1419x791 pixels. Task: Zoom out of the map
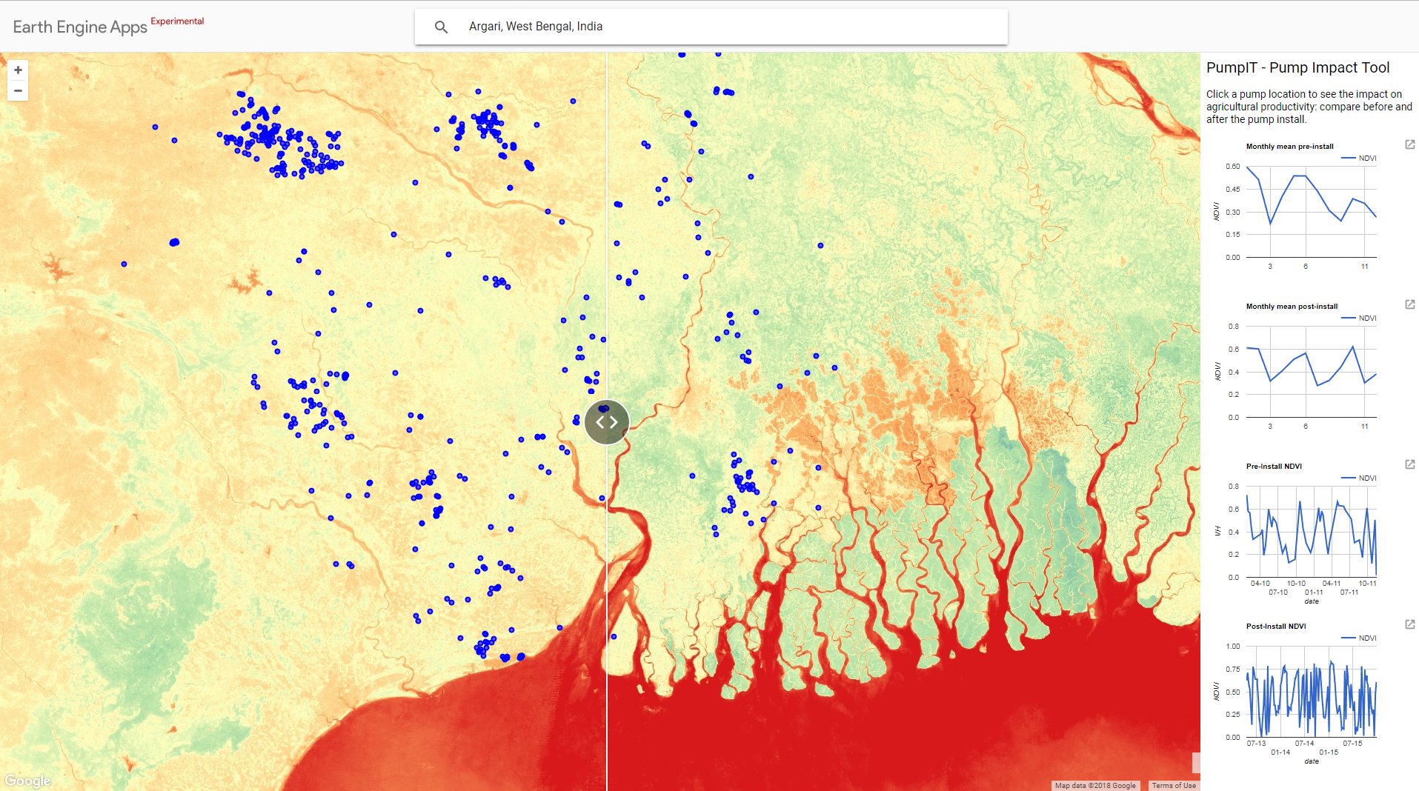point(18,91)
